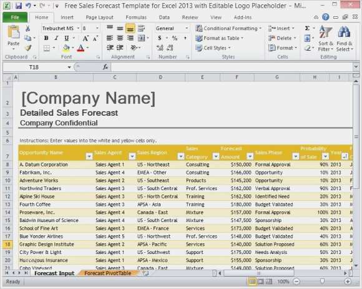This screenshot has height=289, width=362.
Task: Toggle Underline formatting
Action: click(67, 38)
